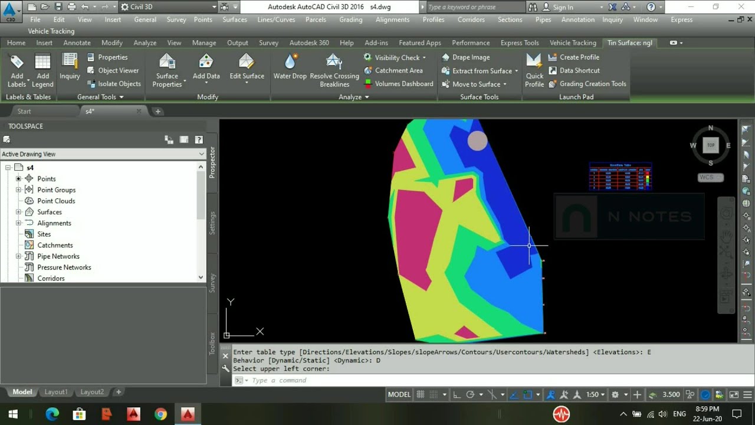Click the Add Labels tool in the ribbon
This screenshot has height=425, width=755.
pyautogui.click(x=17, y=71)
